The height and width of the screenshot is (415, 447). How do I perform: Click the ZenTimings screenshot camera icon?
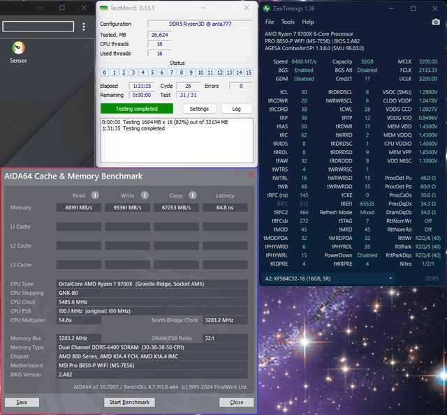(x=436, y=22)
